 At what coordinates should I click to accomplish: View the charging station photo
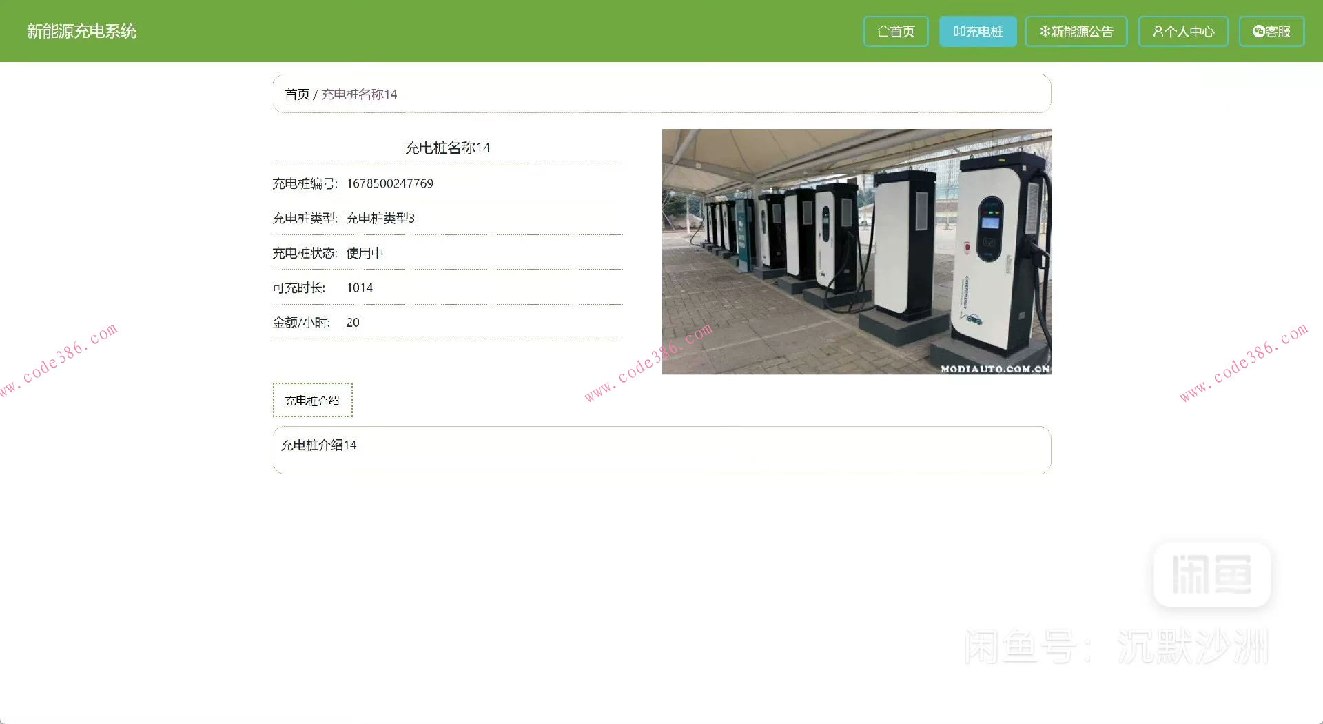(857, 251)
